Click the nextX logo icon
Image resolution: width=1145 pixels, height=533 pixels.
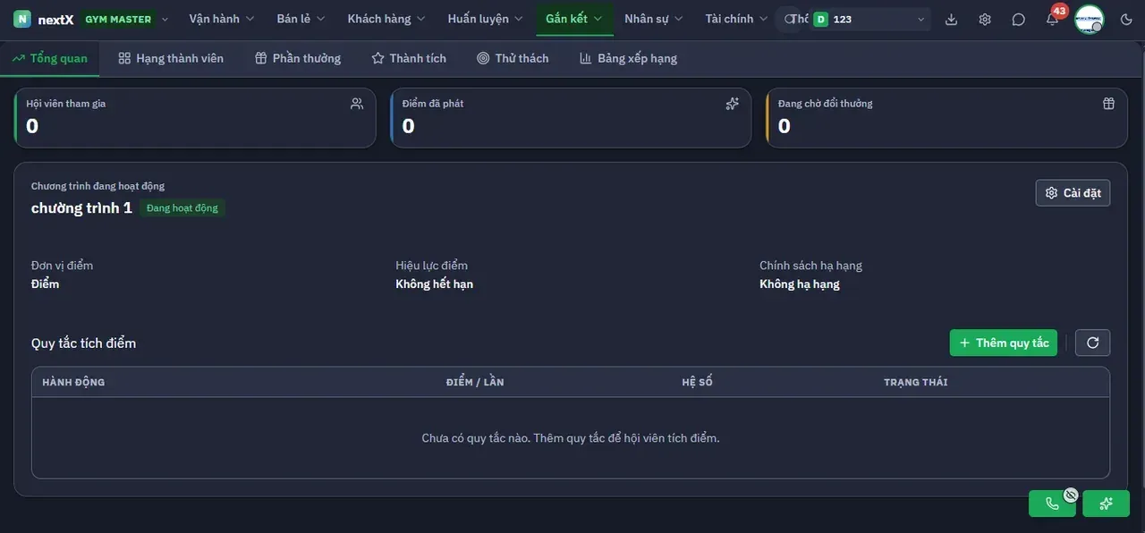[22, 19]
